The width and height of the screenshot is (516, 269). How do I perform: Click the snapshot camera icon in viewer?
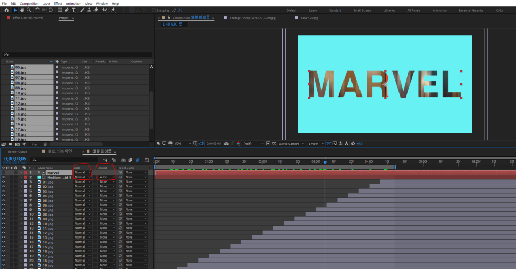point(226,144)
